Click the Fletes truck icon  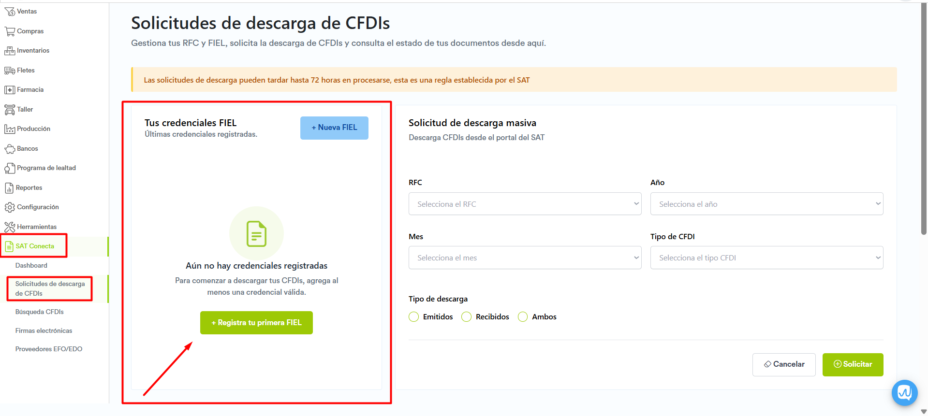10,71
